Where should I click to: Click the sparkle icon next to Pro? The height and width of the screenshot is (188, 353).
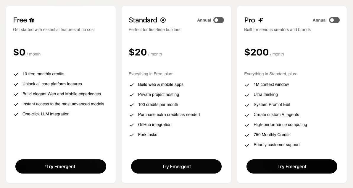point(260,20)
